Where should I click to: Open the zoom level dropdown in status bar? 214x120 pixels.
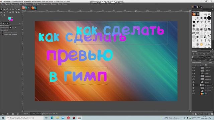pyautogui.click(x=38, y=114)
